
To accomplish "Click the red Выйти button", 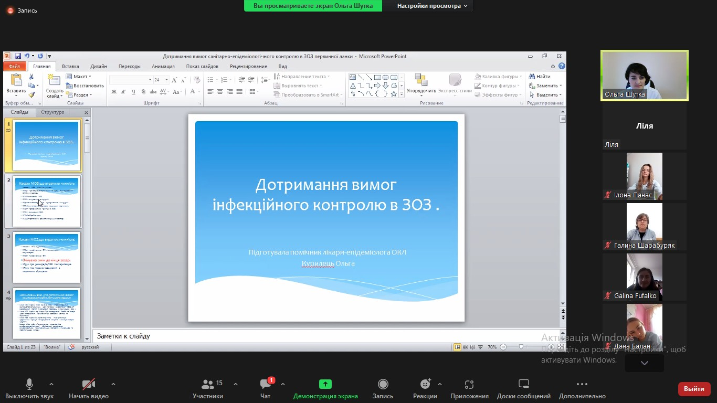I will click(694, 389).
